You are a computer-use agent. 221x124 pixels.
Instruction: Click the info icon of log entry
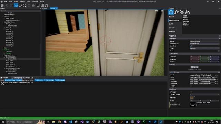[2, 83]
